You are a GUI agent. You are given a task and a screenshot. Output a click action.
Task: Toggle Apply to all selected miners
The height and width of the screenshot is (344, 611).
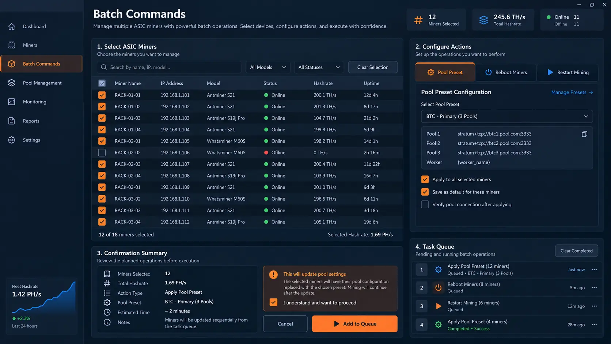click(x=425, y=179)
